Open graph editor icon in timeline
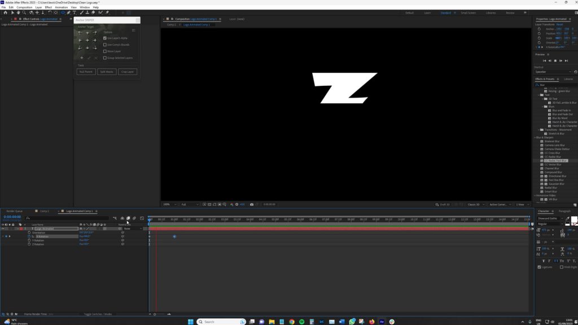 (142, 218)
